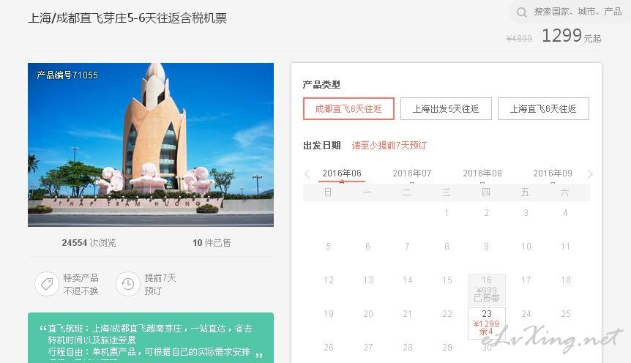The width and height of the screenshot is (631, 363).
Task: Click the price tag special-sale icon
Action: tap(47, 284)
